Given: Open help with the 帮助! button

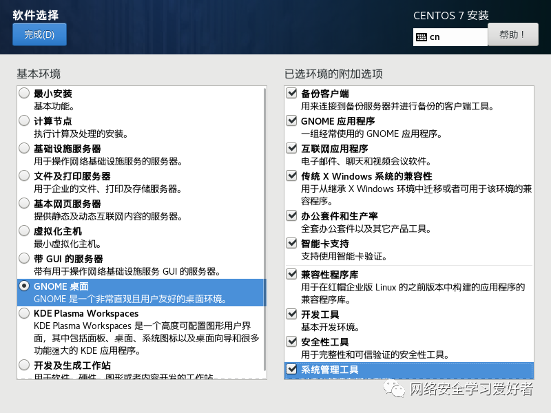Looking at the screenshot, I should click(x=512, y=34).
